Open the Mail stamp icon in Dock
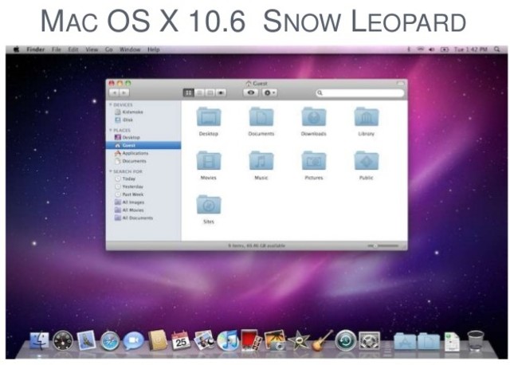This screenshot has height=365, width=510. [x=87, y=340]
